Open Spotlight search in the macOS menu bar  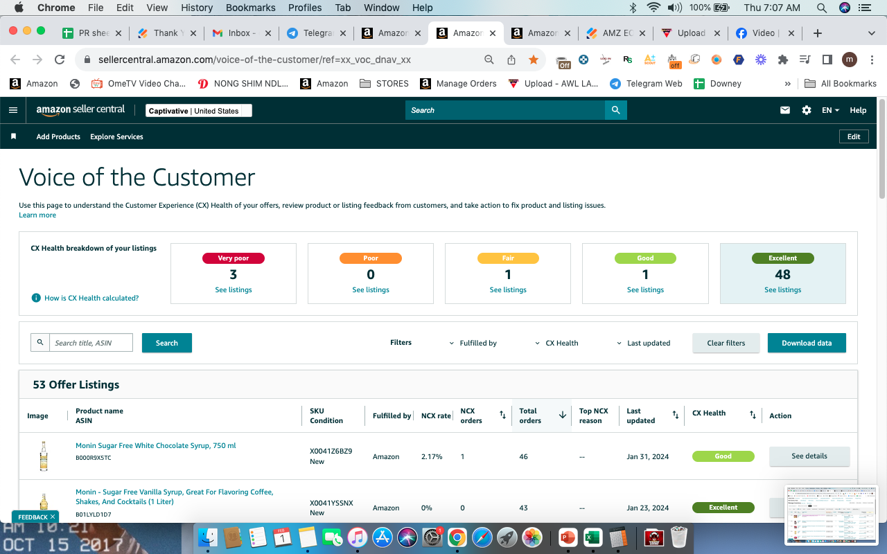click(822, 8)
